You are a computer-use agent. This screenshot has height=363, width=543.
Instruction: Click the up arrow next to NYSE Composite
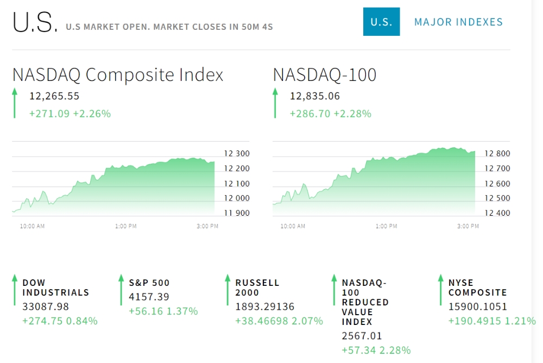(440, 290)
